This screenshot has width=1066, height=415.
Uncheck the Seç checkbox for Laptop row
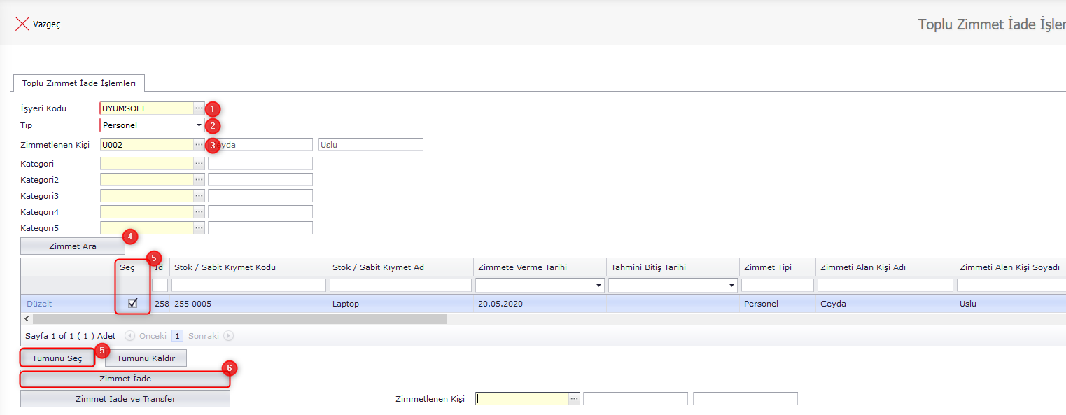132,303
